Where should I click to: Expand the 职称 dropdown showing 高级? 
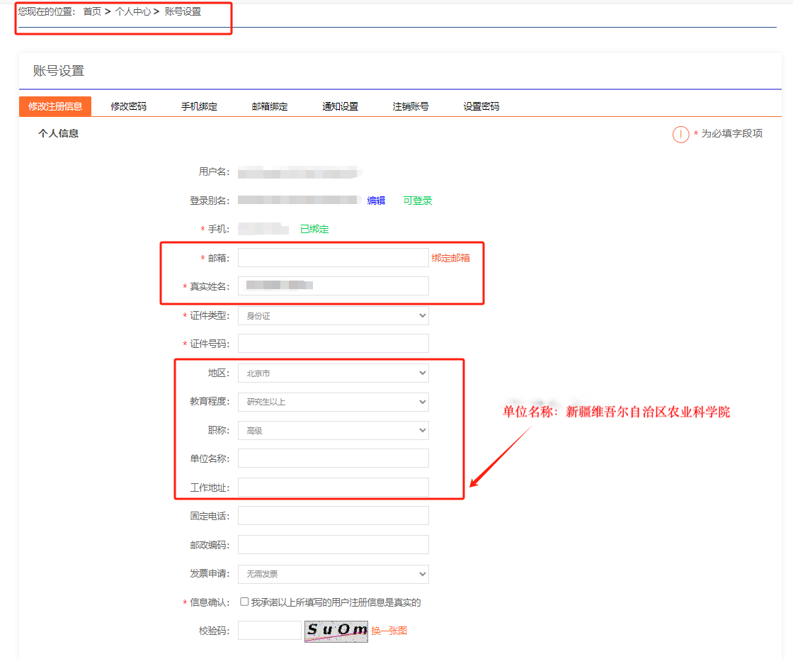tap(333, 430)
